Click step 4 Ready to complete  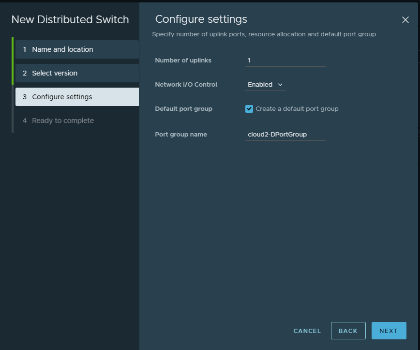pos(77,121)
